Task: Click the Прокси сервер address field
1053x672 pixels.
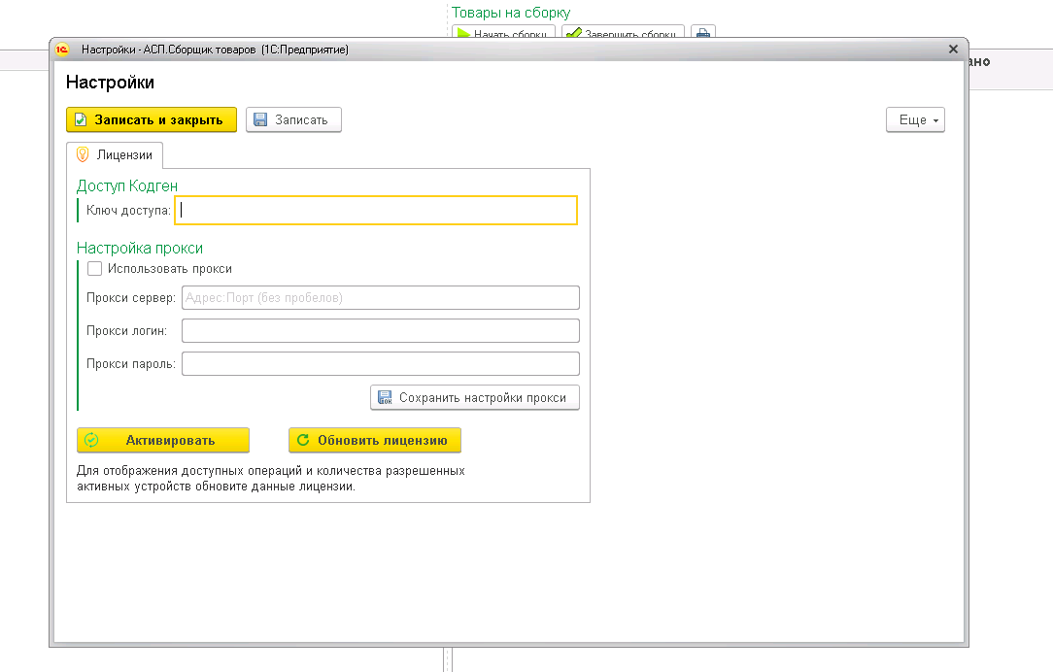Action: (x=381, y=297)
